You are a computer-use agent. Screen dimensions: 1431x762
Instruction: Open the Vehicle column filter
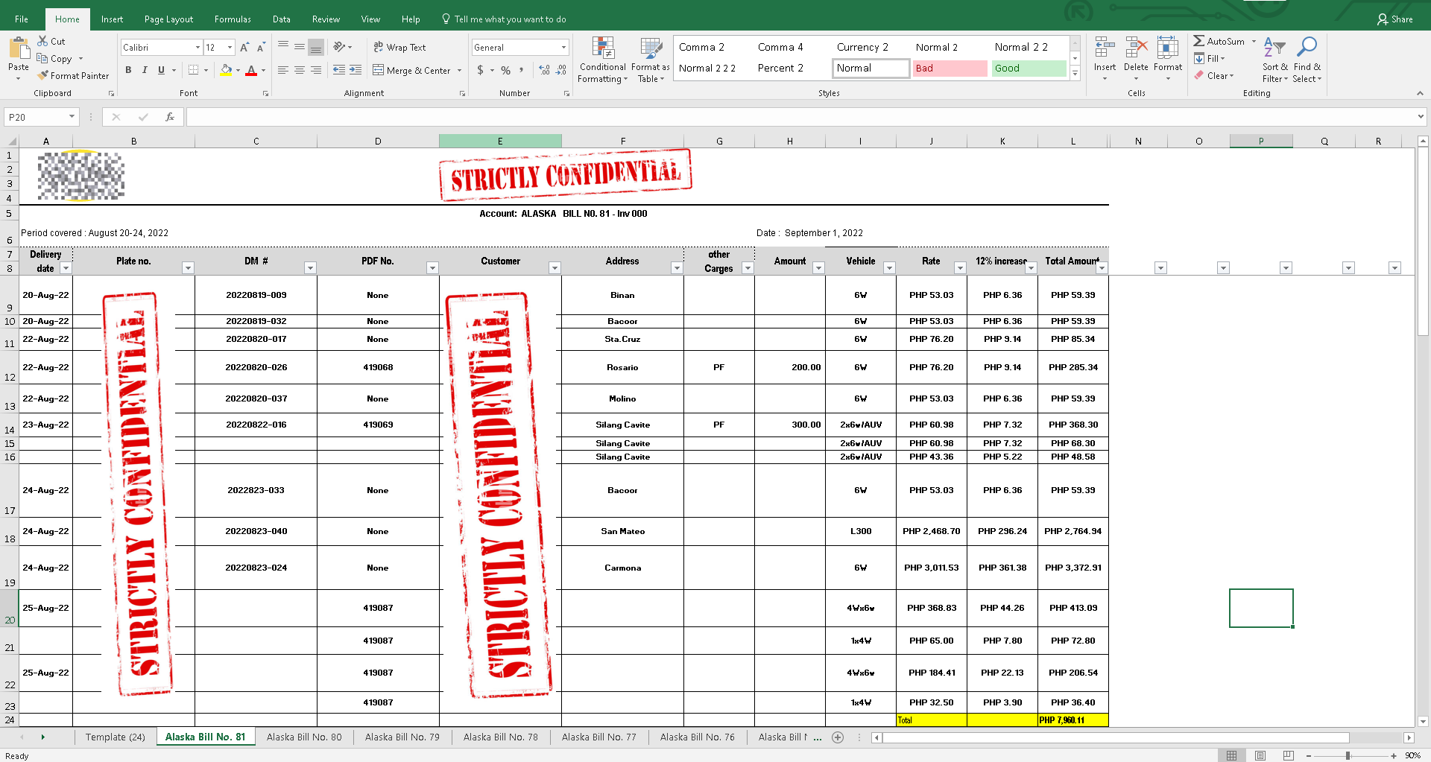click(x=889, y=268)
